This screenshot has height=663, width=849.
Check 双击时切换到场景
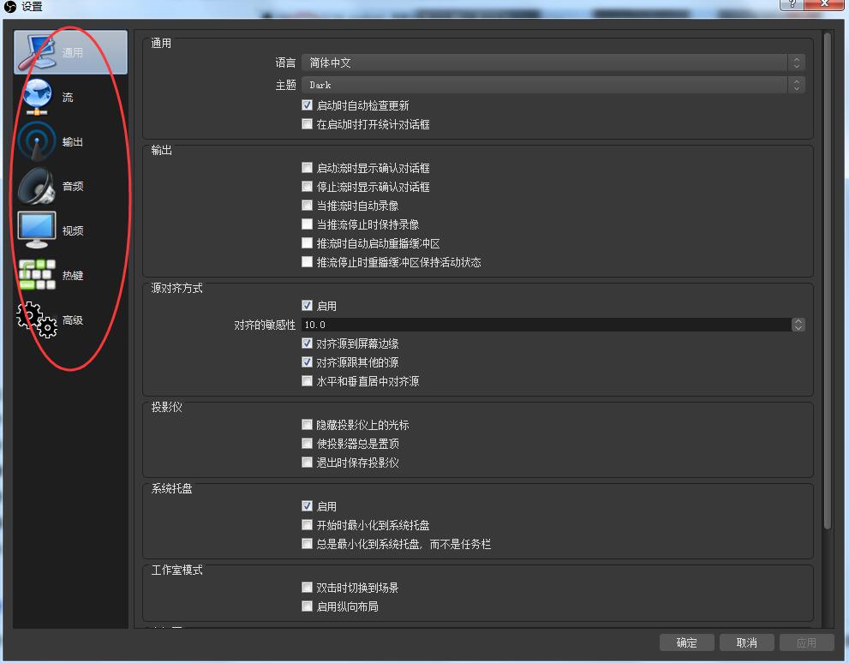tap(307, 587)
